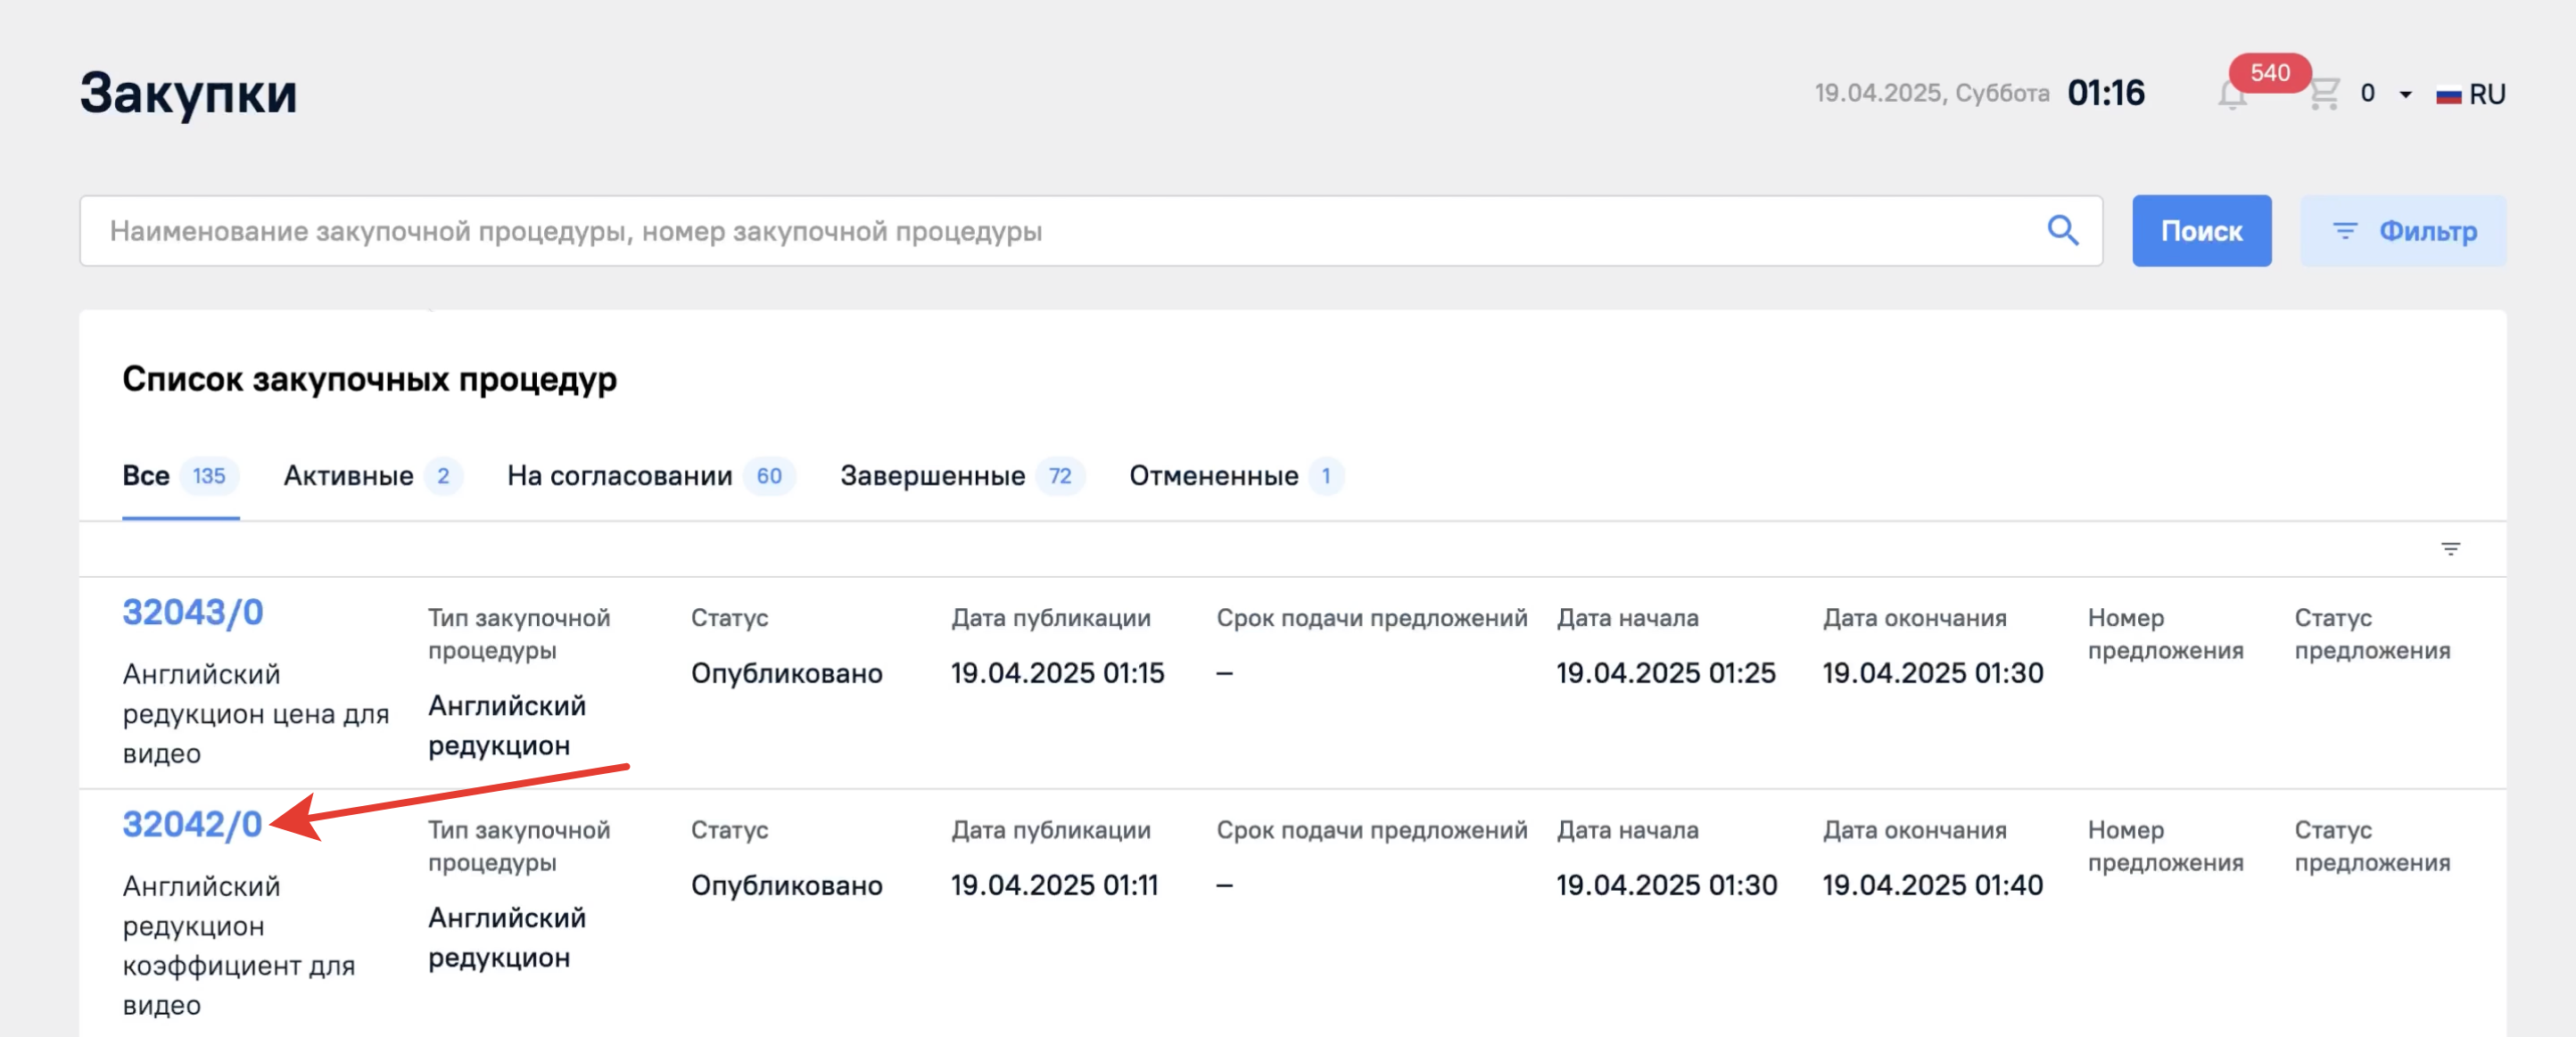Click the Russian flag language icon

[2448, 95]
